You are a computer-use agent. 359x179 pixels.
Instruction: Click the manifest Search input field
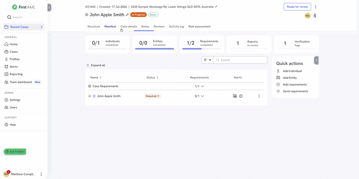pyautogui.click(x=240, y=60)
